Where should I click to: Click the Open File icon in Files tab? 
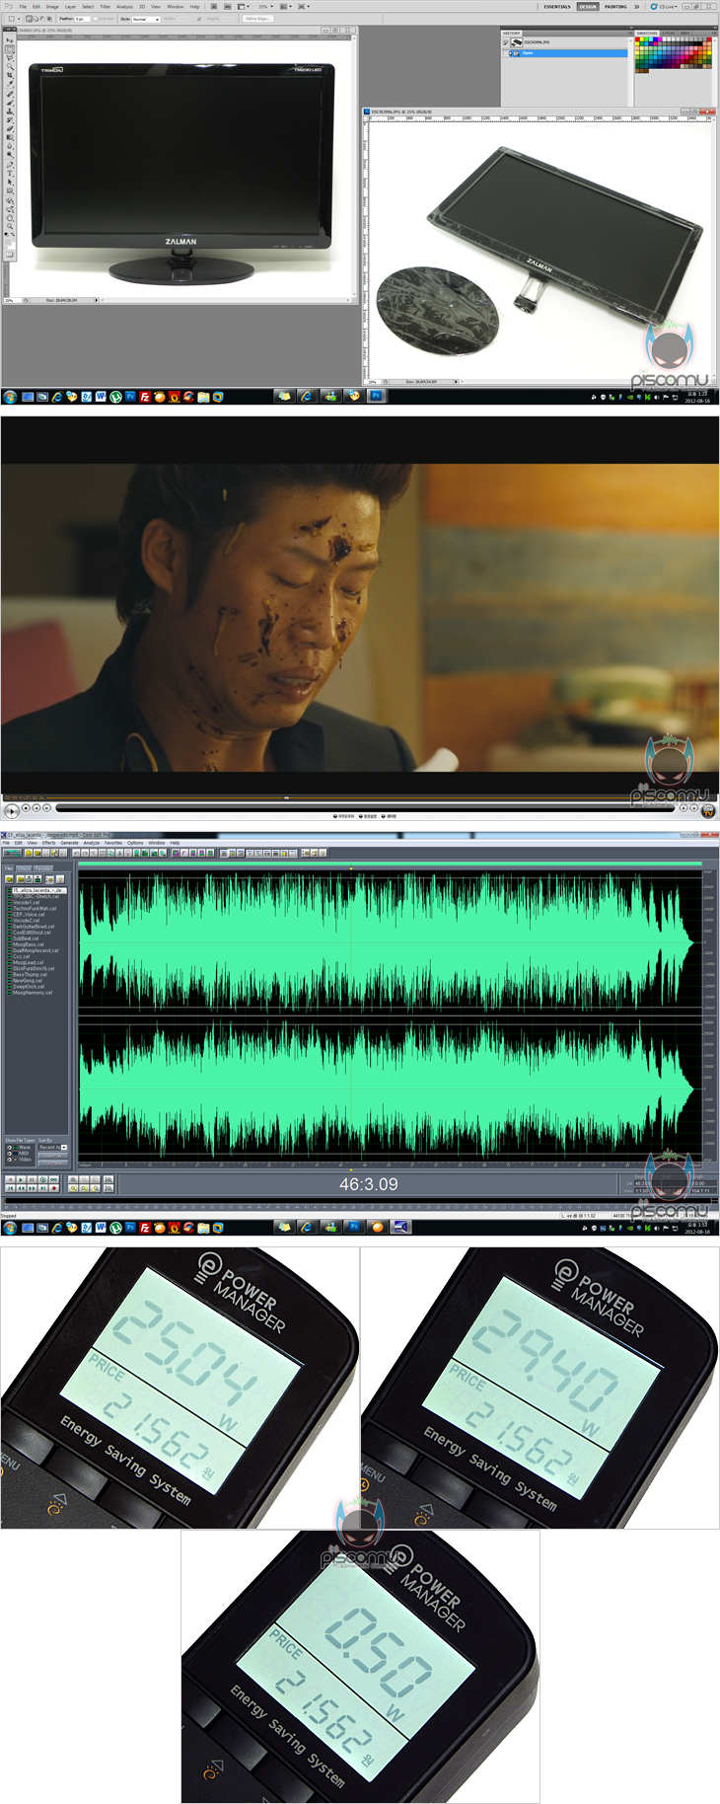[x=9, y=879]
